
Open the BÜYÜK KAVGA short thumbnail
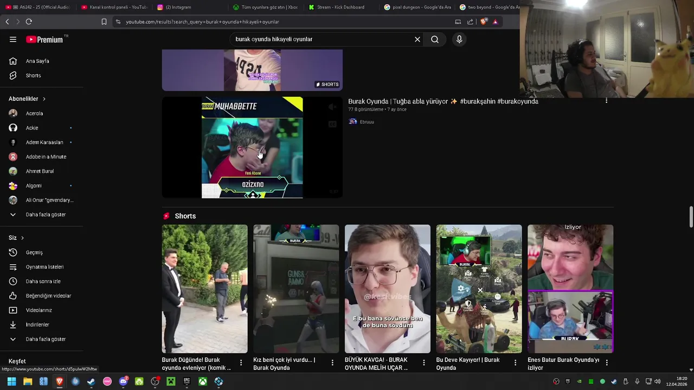point(388,289)
